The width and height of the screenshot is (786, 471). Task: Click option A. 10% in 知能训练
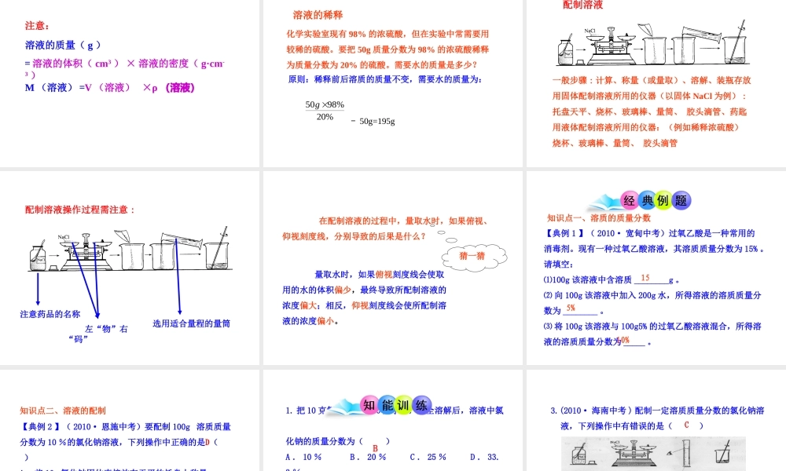303,457
